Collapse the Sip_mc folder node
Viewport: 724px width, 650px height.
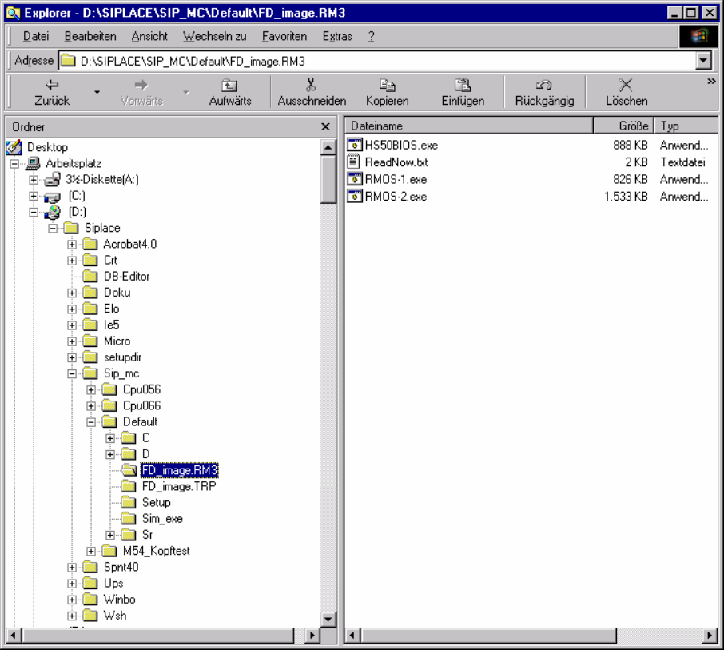(x=72, y=373)
